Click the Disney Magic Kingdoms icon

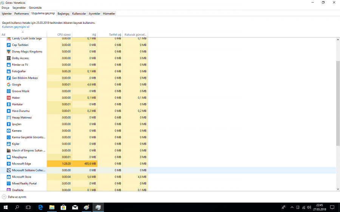[9, 52]
